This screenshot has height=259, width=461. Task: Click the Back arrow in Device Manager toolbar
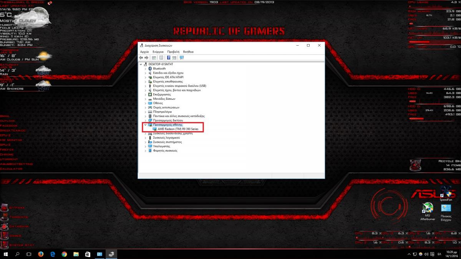141,58
